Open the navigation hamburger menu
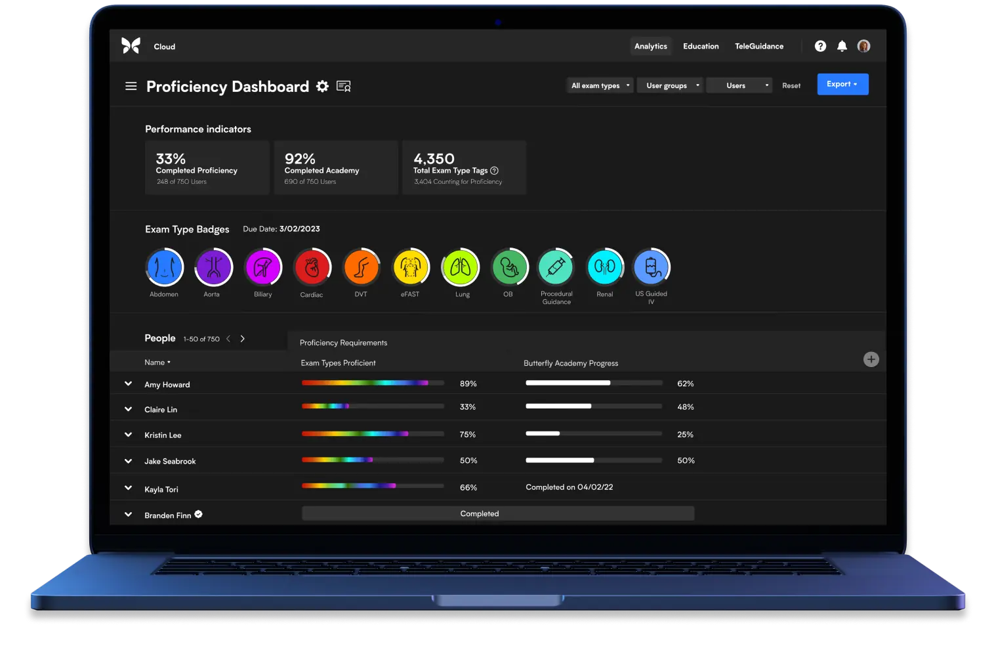994x654 pixels. click(131, 86)
